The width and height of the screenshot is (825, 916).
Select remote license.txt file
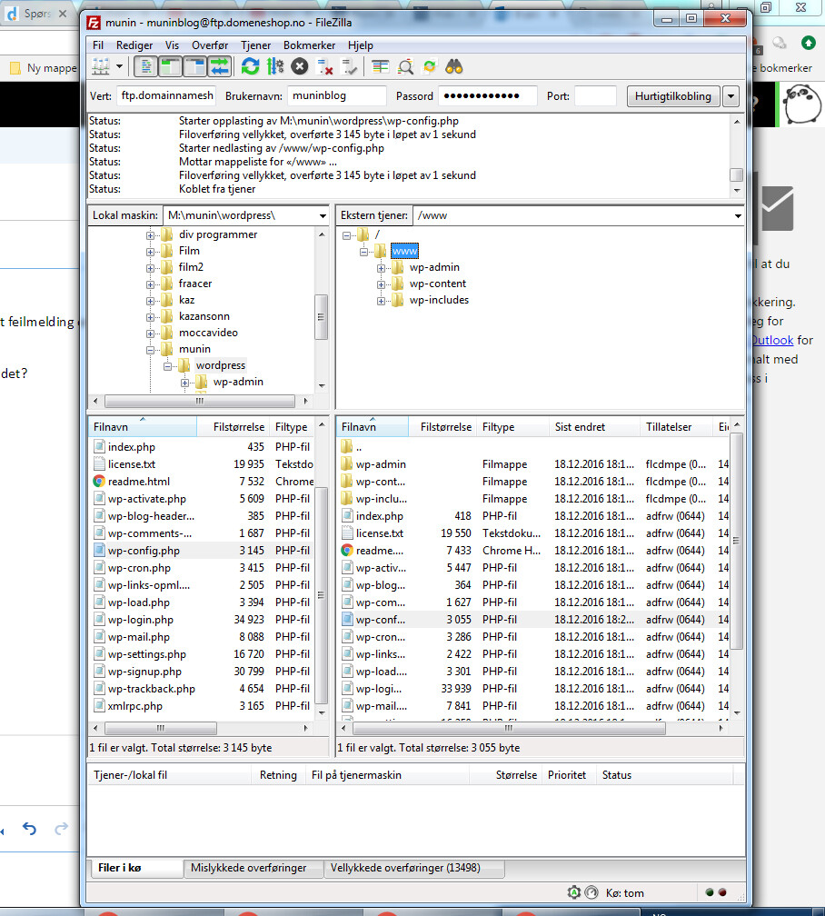pos(379,533)
